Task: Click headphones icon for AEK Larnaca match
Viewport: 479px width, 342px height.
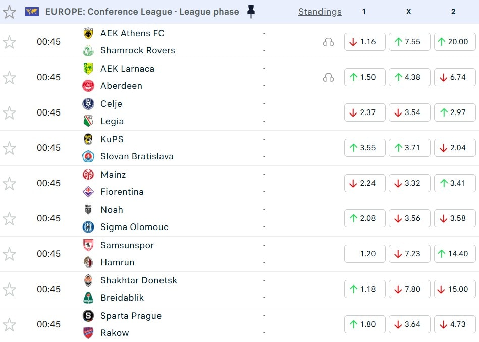Action: 328,78
